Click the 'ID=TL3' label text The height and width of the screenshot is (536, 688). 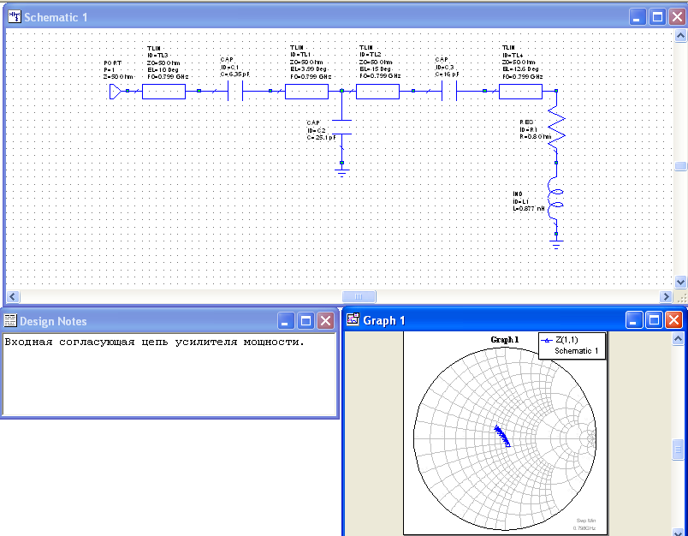[157, 56]
